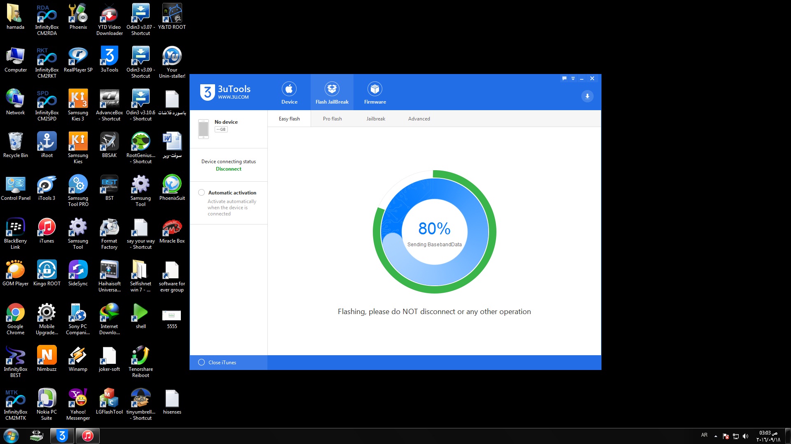Select the Recycle Bin icon

[x=16, y=144]
